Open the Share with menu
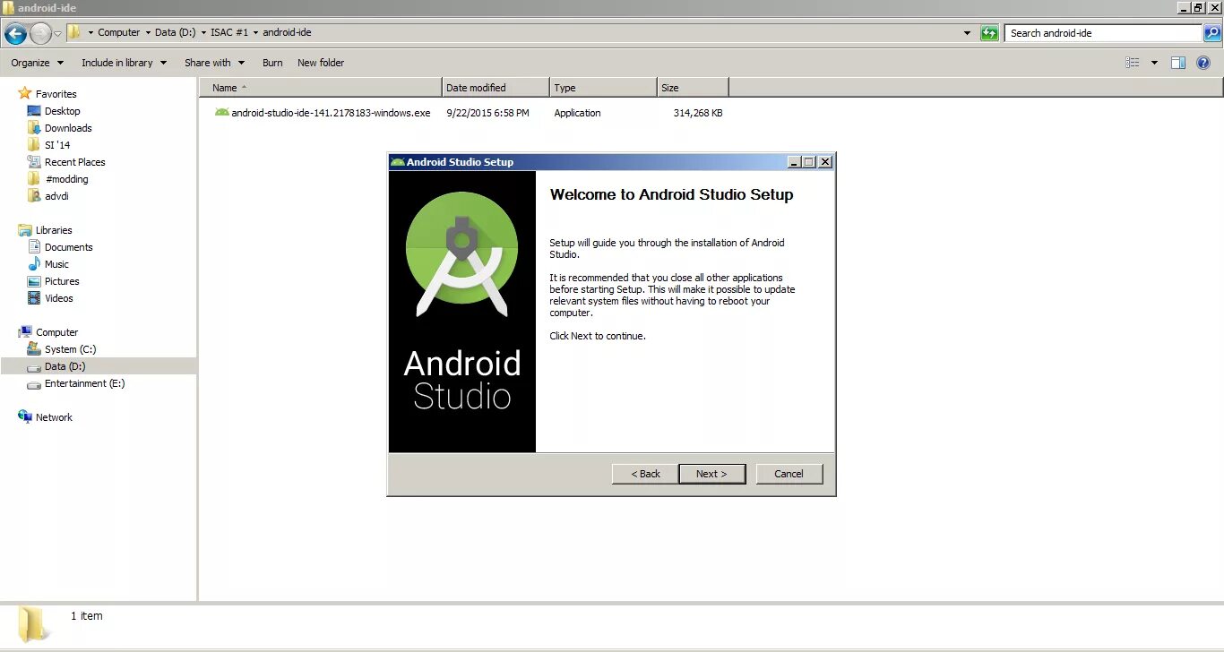 coord(214,63)
